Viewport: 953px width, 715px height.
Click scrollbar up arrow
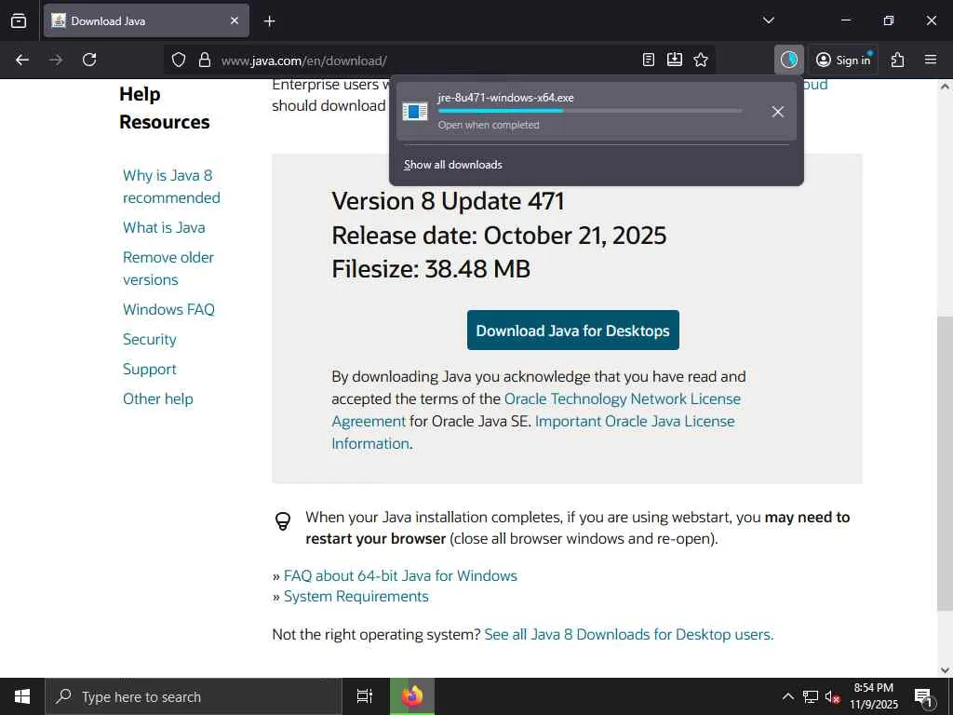945,87
